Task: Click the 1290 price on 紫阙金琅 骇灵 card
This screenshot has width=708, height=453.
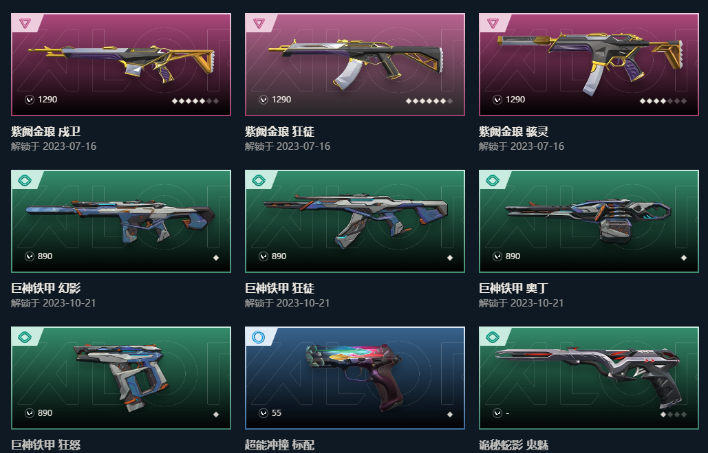Action: (x=515, y=99)
